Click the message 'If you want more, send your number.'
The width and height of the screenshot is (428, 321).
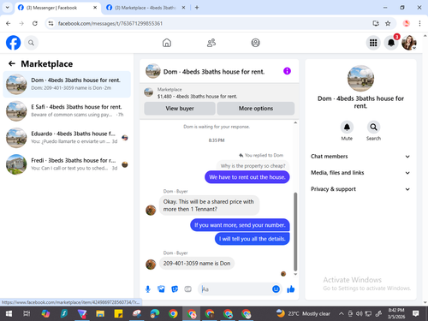(x=240, y=225)
